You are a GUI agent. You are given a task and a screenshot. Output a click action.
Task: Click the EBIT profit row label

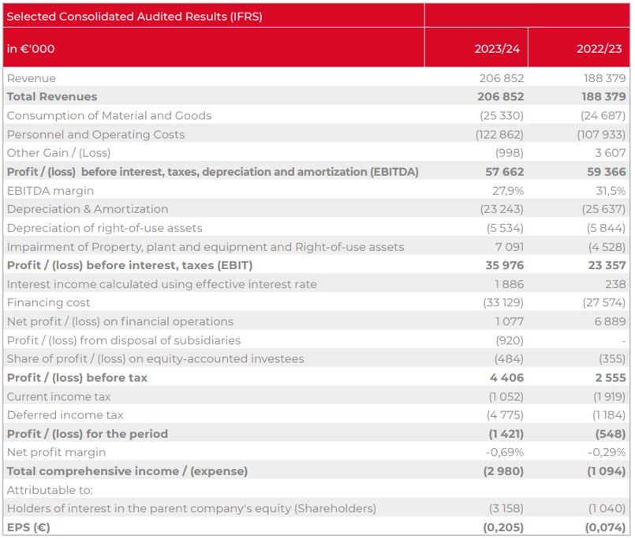tap(129, 265)
